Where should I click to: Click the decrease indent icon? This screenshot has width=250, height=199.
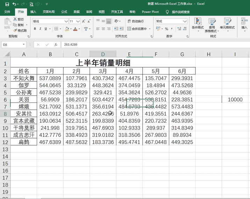116,29
